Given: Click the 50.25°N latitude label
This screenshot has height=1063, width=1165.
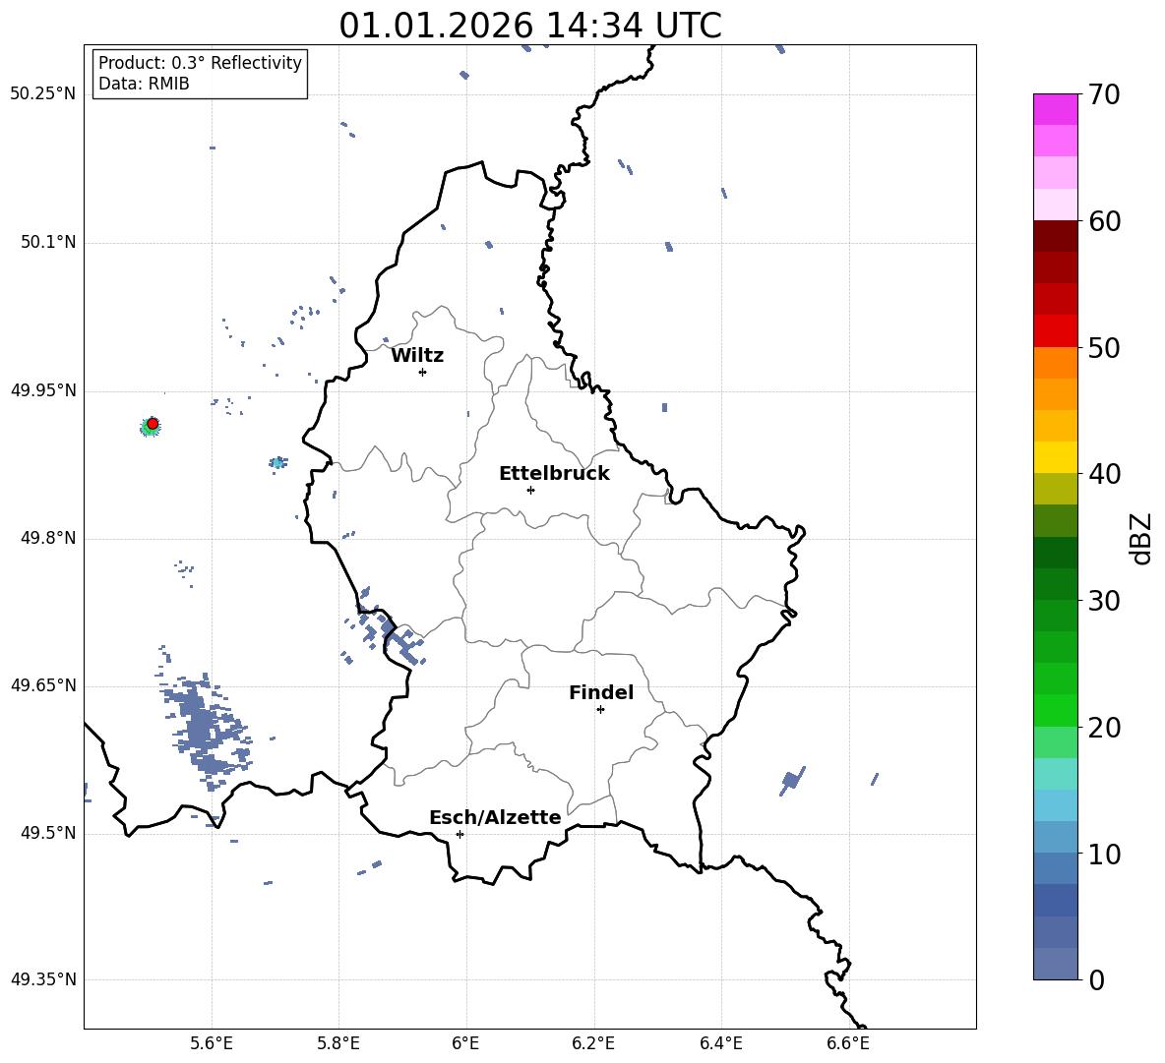Looking at the screenshot, I should tap(42, 94).
